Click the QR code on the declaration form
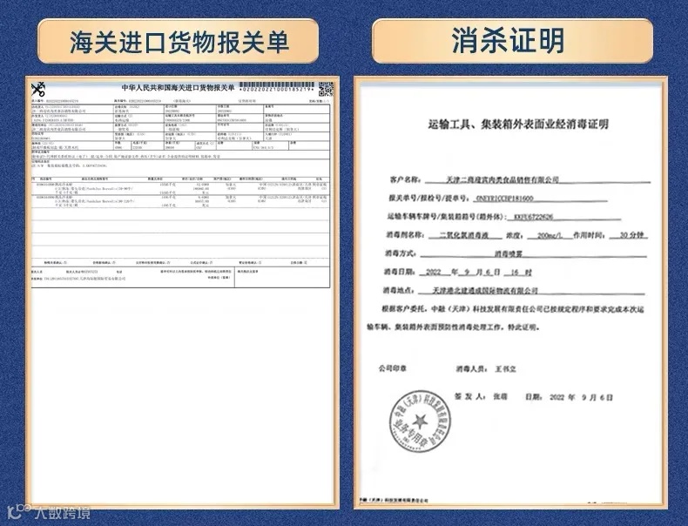This screenshot has height=526, width=688. click(326, 89)
